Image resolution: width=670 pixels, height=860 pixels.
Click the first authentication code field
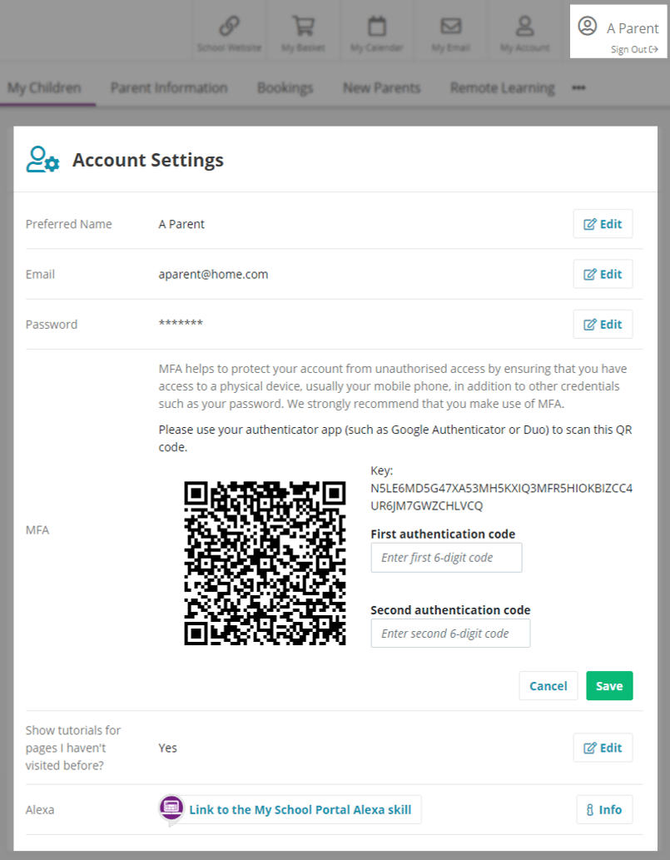[446, 558]
